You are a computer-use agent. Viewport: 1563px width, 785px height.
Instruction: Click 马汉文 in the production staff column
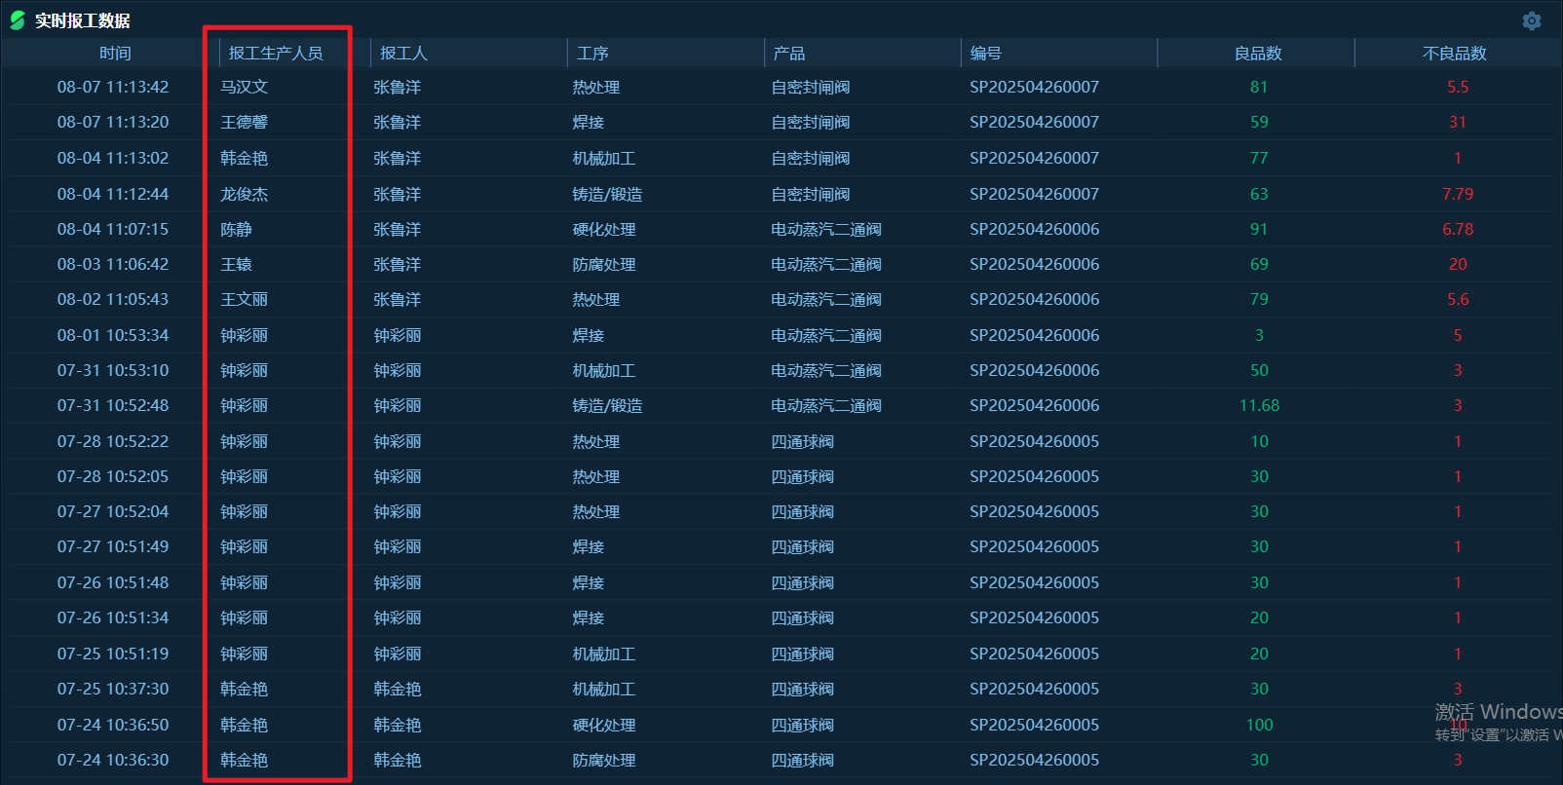click(x=244, y=88)
